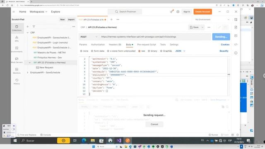
Task: Click the Save request button
Action: pyautogui.click(x=194, y=27)
